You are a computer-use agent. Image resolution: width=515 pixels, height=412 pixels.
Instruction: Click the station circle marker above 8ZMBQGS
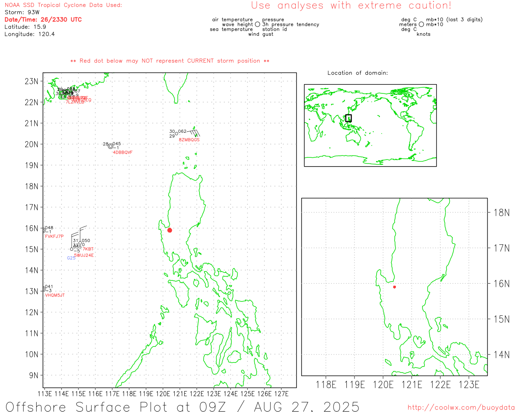coord(177,134)
